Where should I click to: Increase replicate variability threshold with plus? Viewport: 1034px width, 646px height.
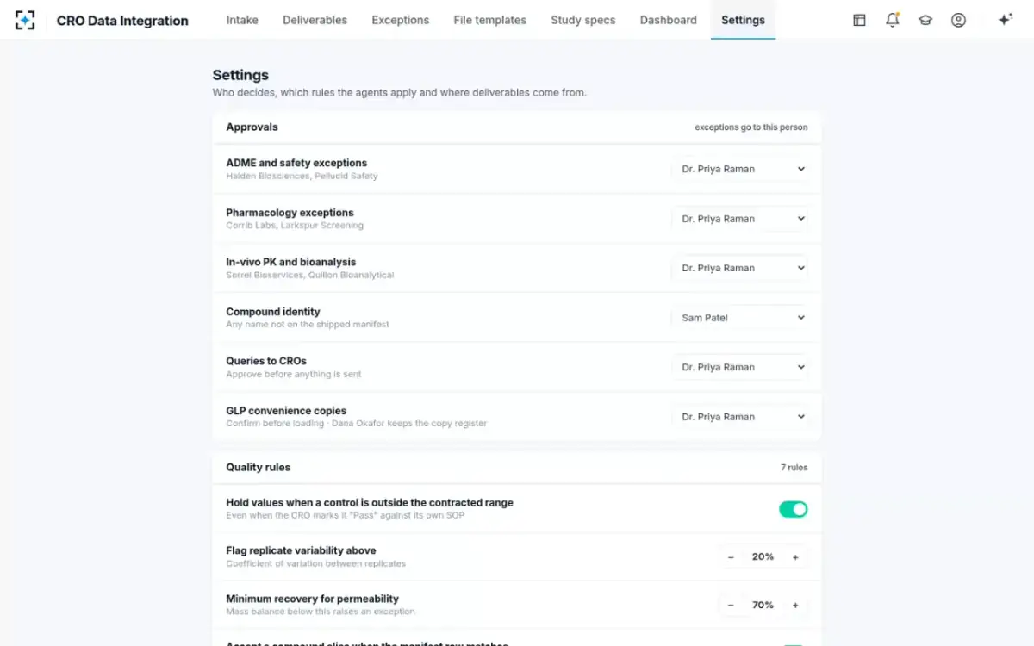(795, 557)
